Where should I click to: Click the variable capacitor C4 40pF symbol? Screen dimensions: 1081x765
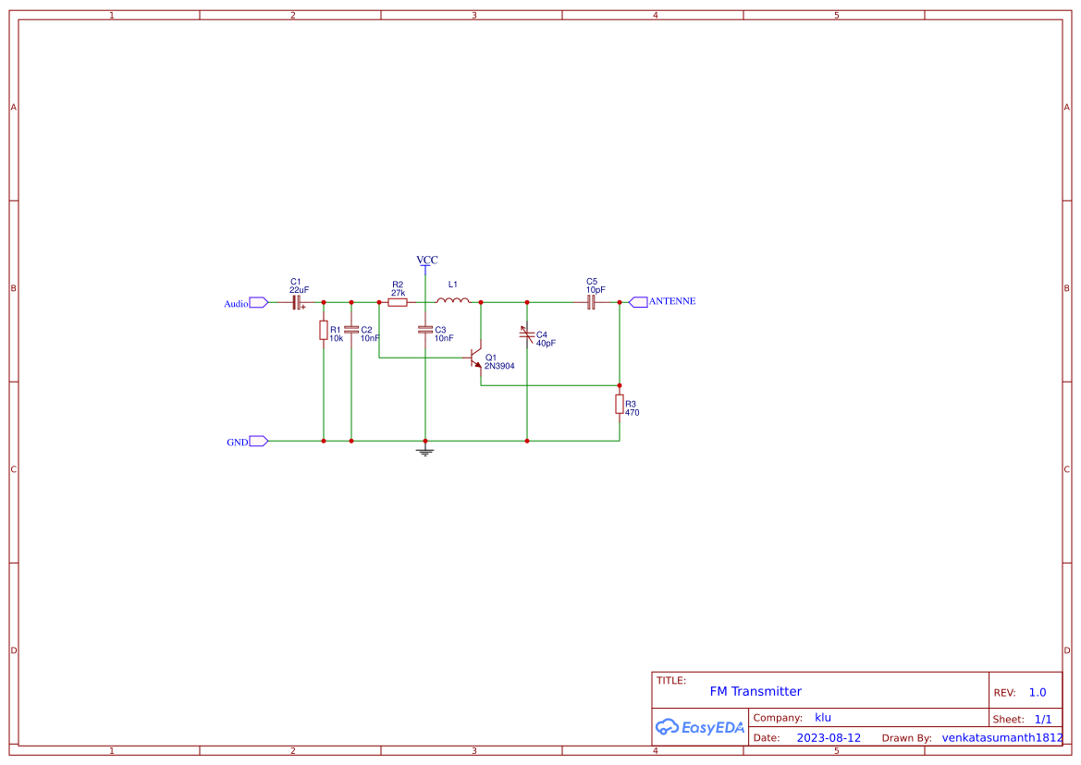(527, 335)
